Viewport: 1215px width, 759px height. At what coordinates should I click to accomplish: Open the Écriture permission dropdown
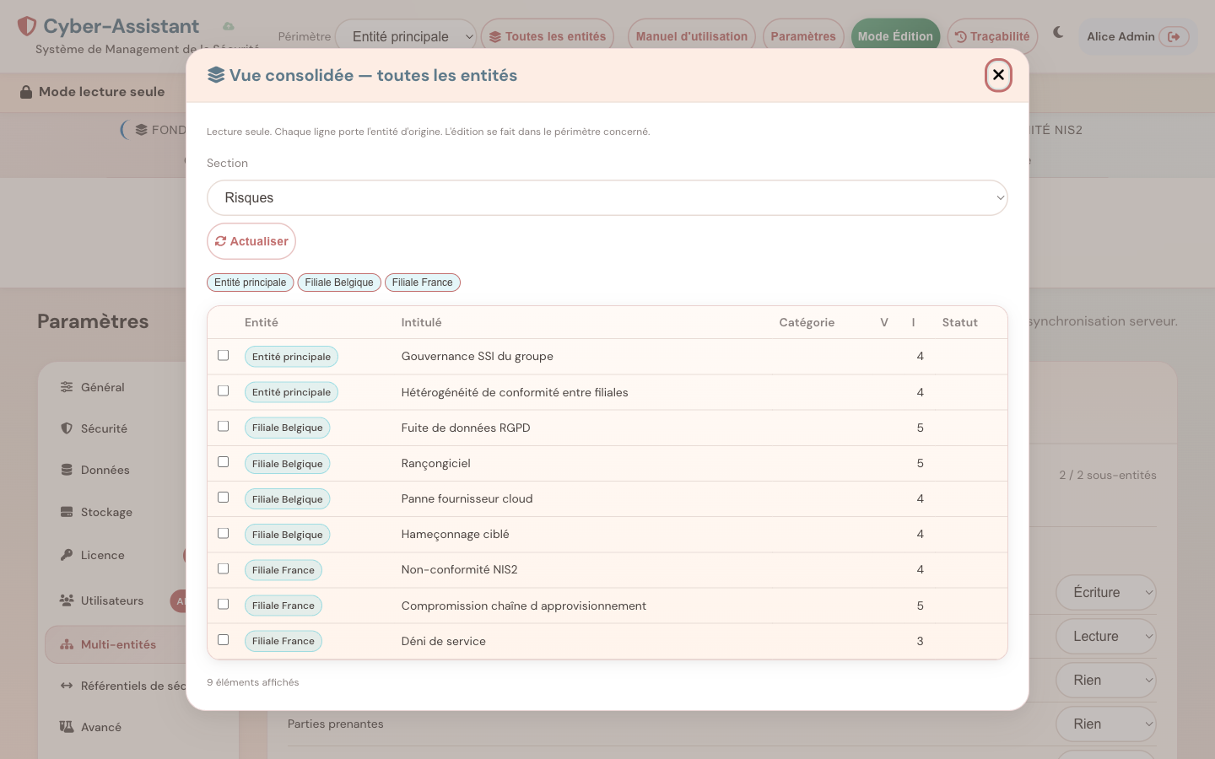1105,593
